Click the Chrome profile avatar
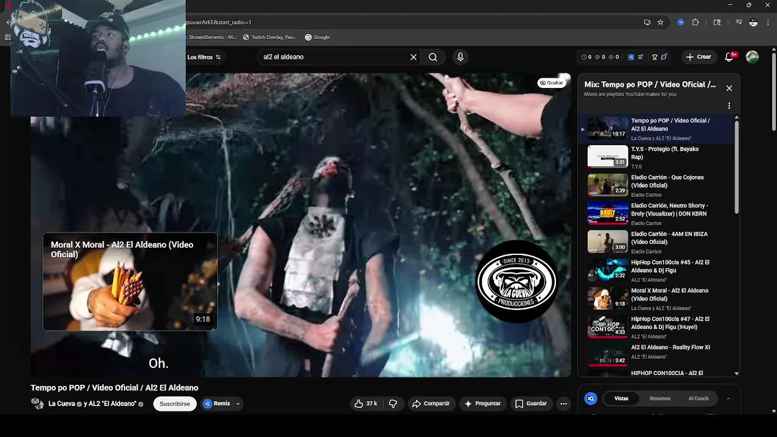The width and height of the screenshot is (777, 437). pos(753,22)
